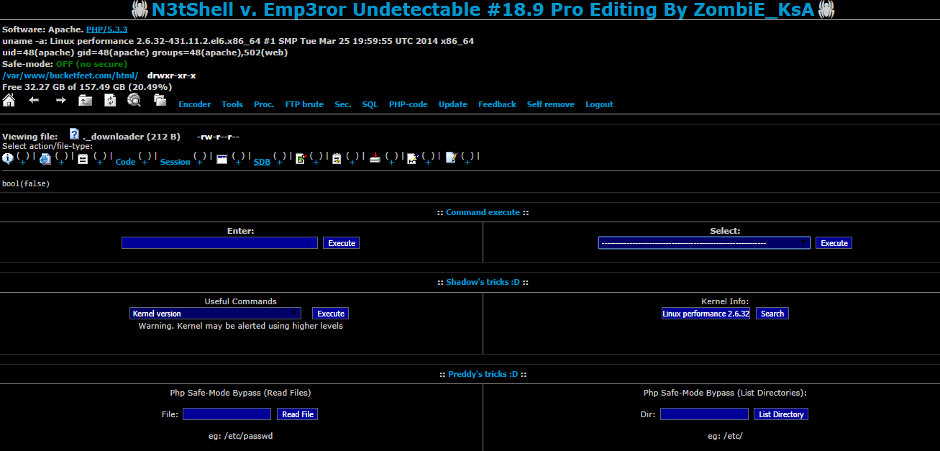
Task: Focus the Kernel Info text field
Action: click(x=706, y=314)
